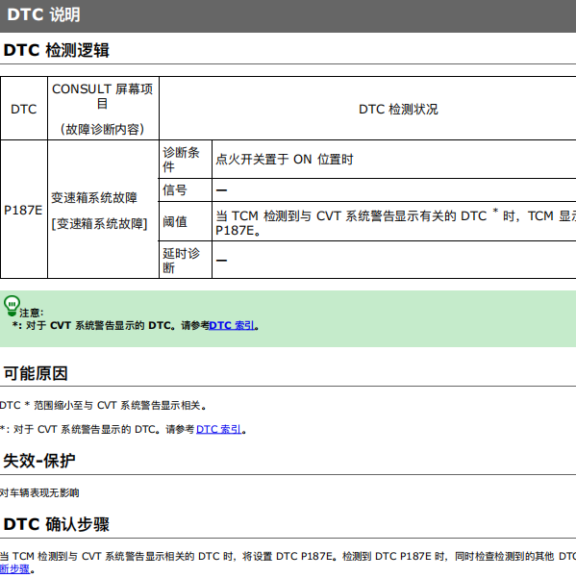Screen dimensions: 576x578
Task: Open the DTC 索引 link under 可能原因
Action: coord(219,430)
